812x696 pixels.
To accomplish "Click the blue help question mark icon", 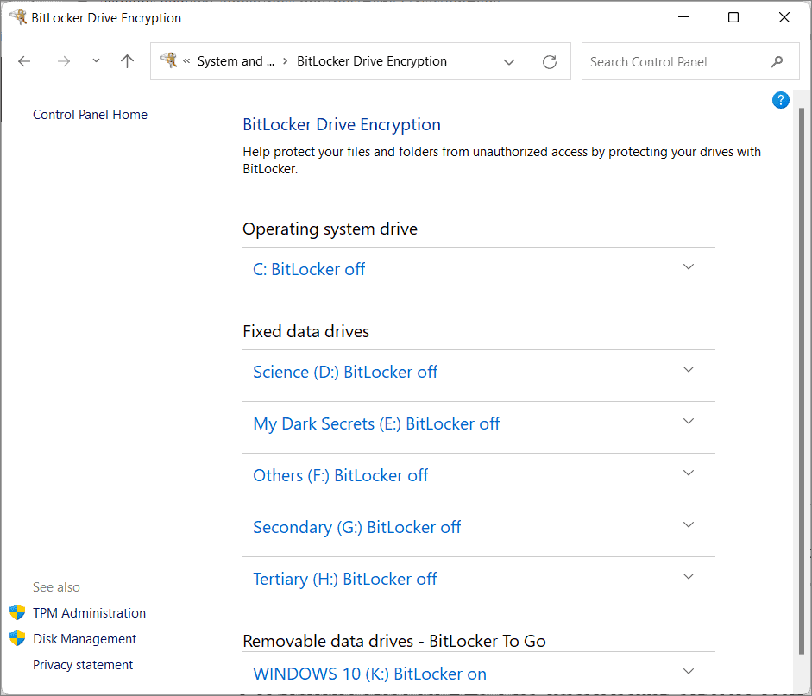I will [x=780, y=100].
